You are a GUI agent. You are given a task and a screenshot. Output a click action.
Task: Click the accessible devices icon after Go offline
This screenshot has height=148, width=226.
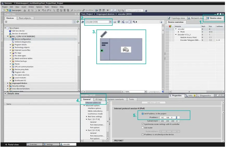96,10
